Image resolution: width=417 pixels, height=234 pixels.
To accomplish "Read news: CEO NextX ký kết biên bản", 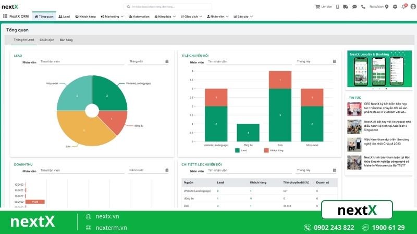I will click(x=386, y=108).
